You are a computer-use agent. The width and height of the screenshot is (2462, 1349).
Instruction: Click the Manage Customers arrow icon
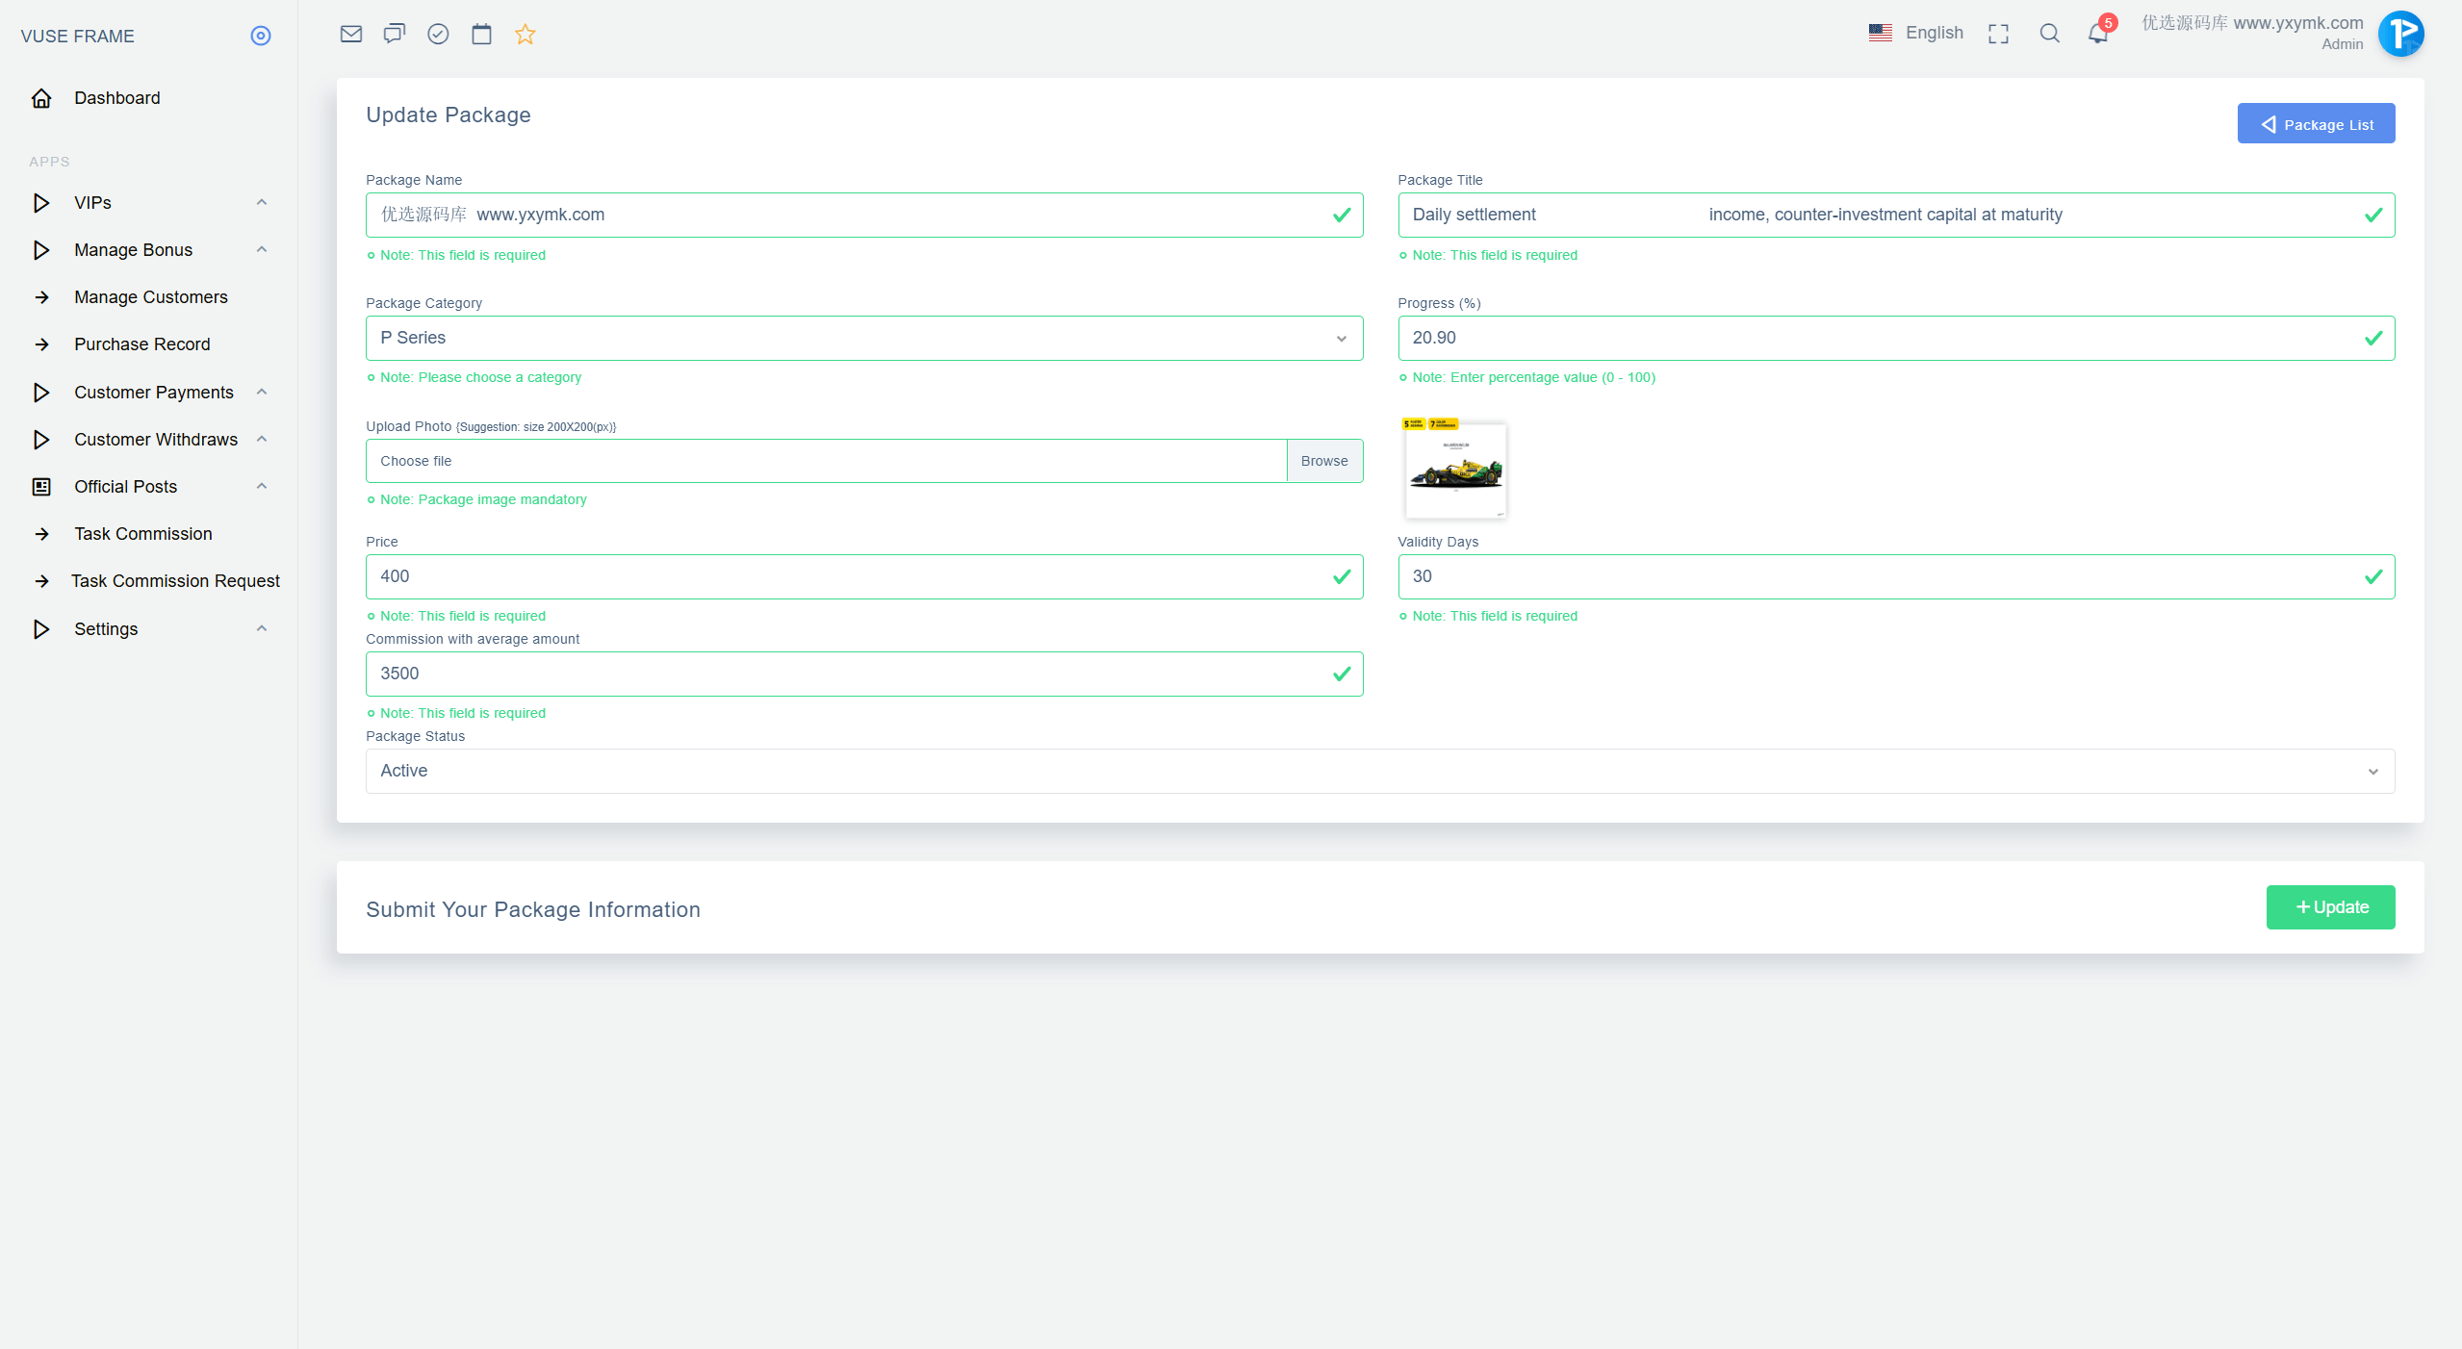click(x=41, y=297)
